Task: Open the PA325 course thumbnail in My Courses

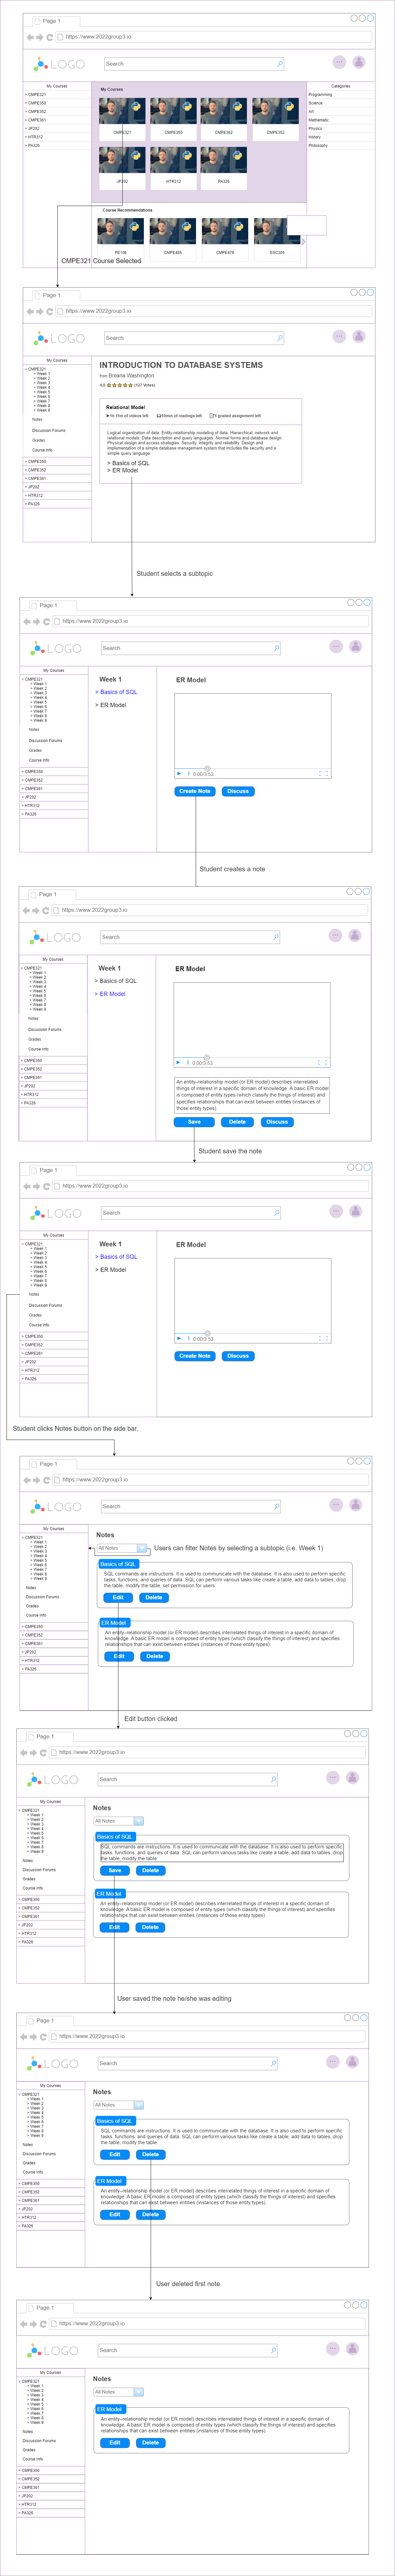Action: click(x=224, y=160)
